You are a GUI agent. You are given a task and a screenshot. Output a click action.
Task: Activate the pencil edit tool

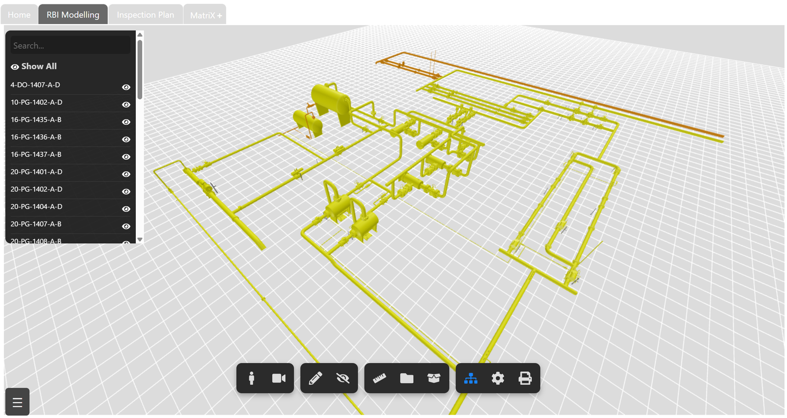coord(315,378)
